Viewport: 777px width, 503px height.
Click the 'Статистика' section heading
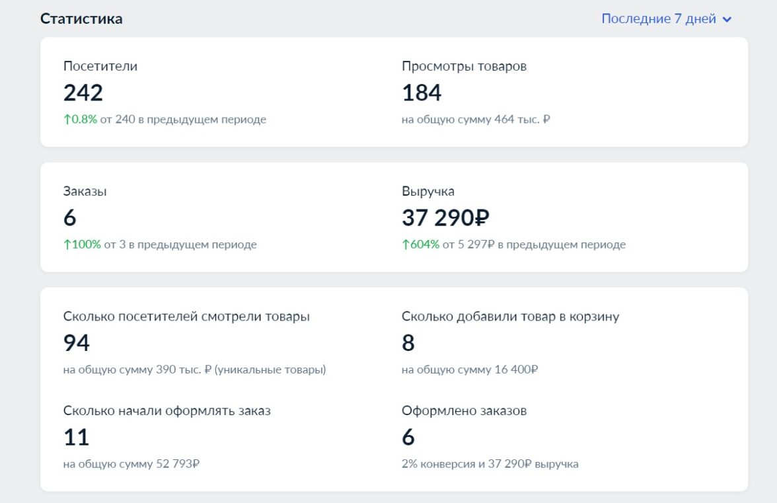click(81, 19)
